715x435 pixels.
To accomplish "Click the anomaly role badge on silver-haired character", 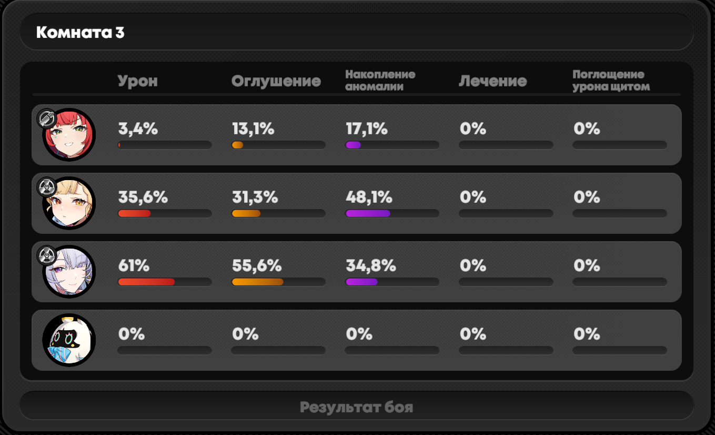I will [x=46, y=255].
